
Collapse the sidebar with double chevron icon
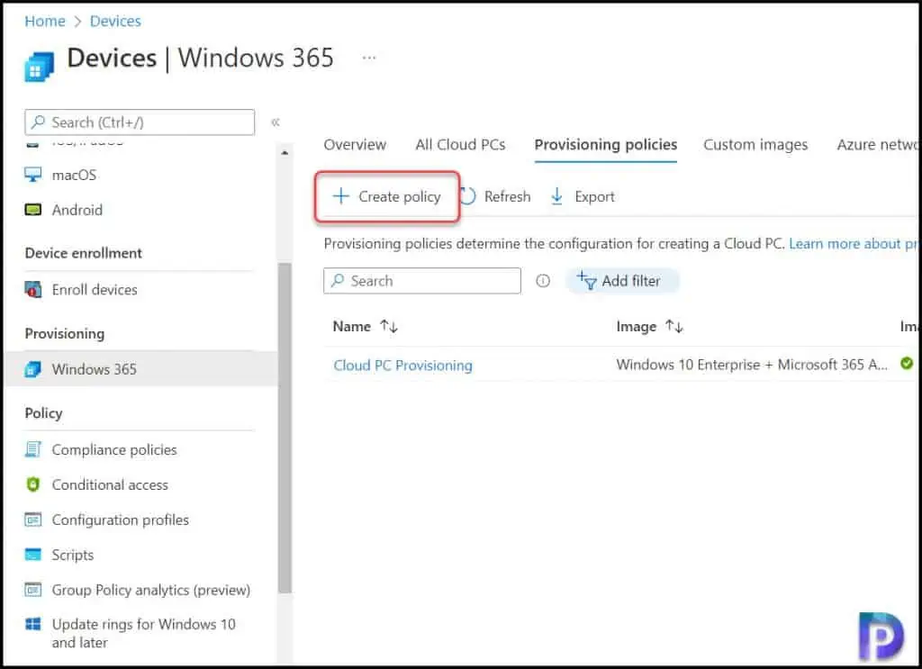(276, 122)
